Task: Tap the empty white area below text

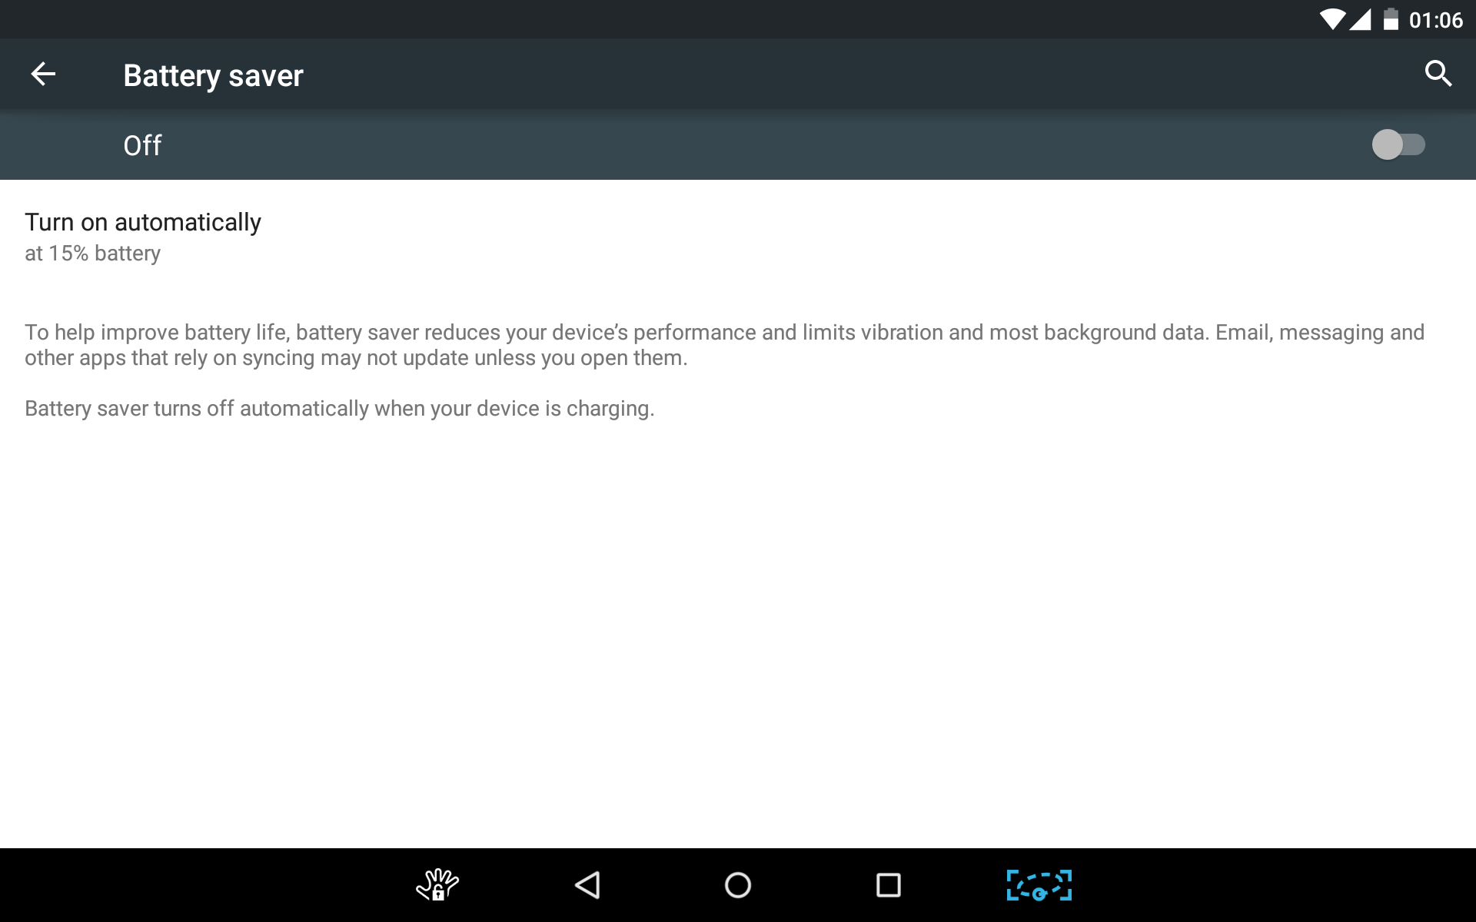Action: point(738,630)
